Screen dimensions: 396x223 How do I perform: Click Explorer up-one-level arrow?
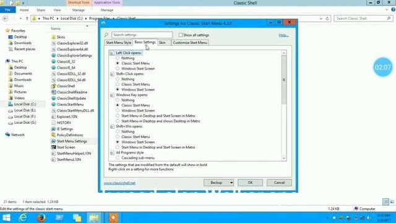[27, 19]
